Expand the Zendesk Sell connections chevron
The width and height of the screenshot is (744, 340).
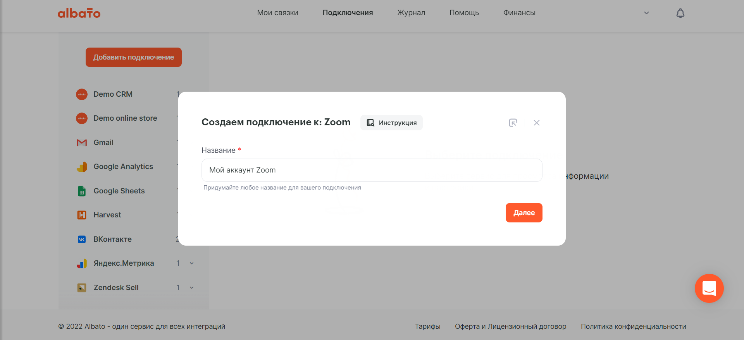tap(191, 288)
